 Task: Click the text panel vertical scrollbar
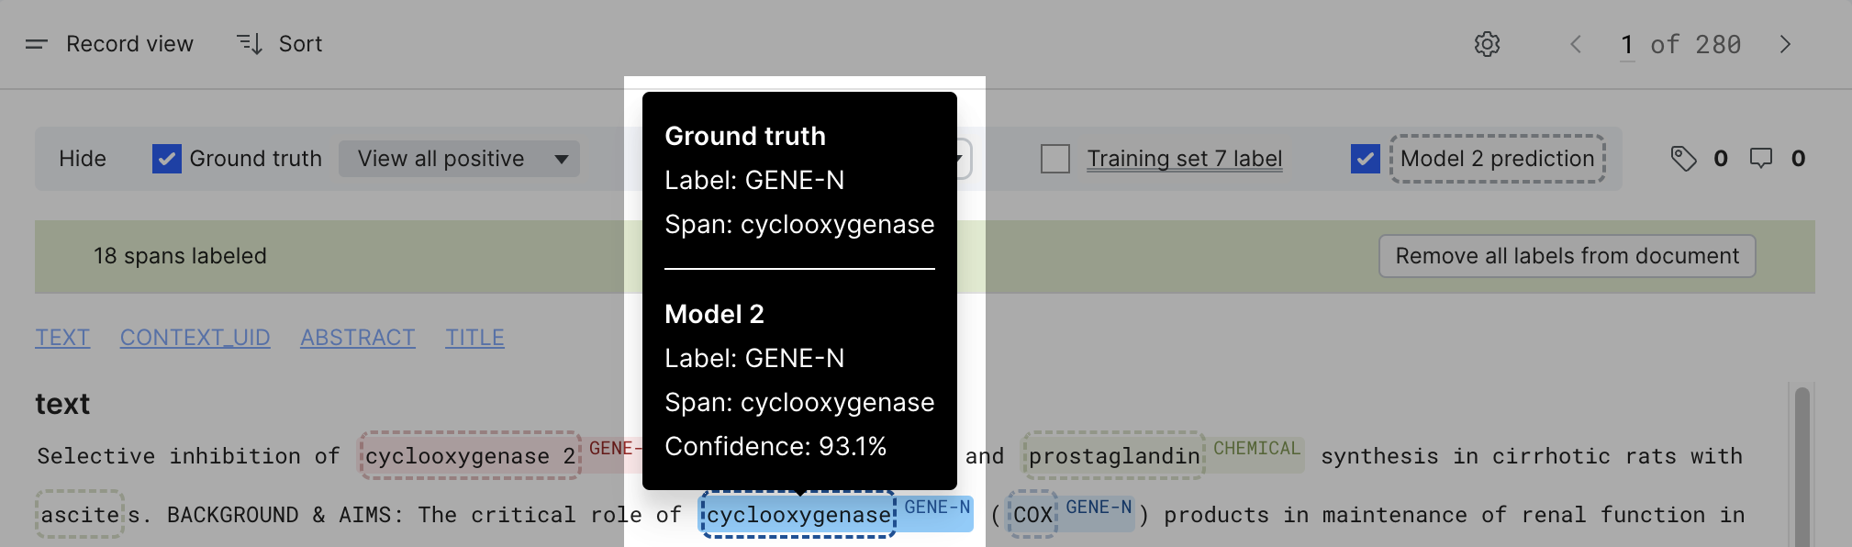pyautogui.click(x=1802, y=466)
